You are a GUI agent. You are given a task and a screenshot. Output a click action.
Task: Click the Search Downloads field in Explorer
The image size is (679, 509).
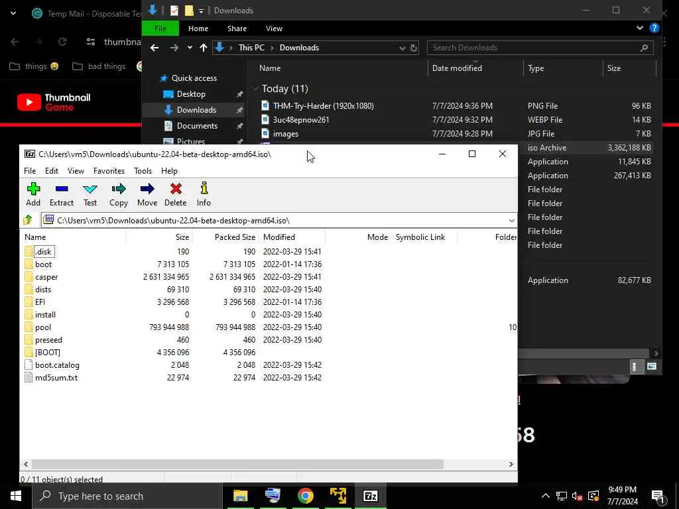point(540,48)
